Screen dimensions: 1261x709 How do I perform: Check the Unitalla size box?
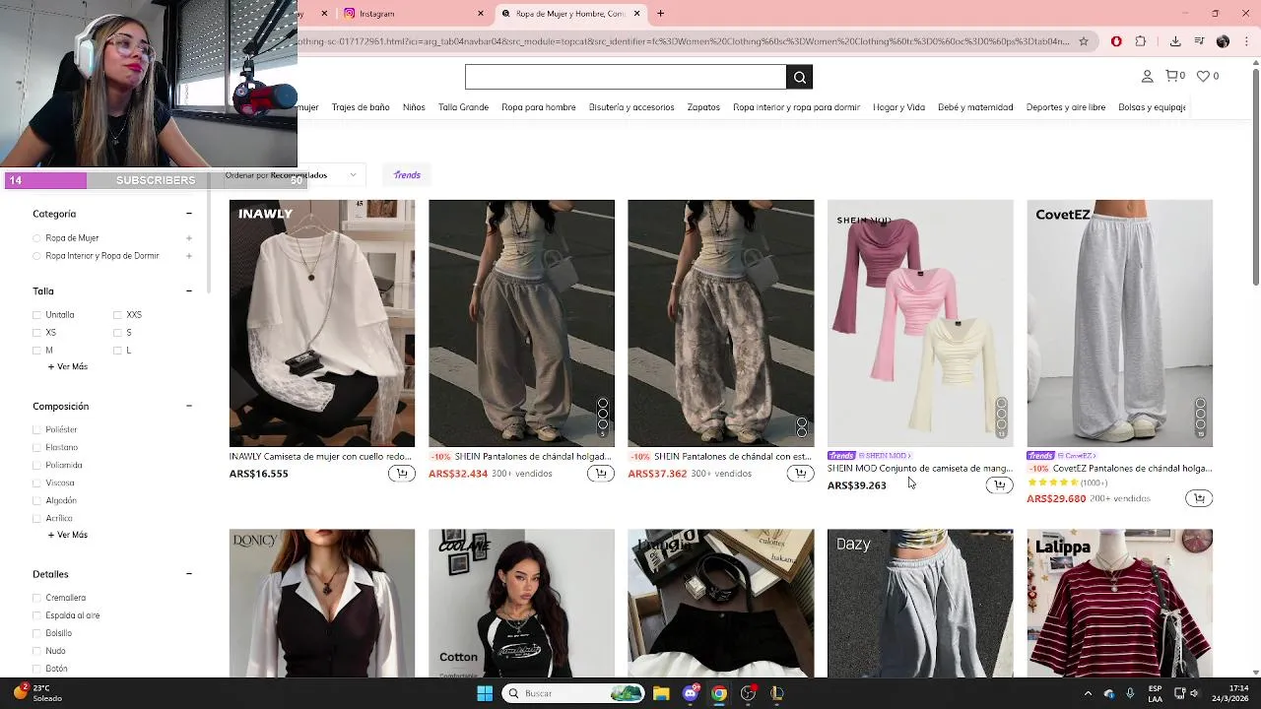tap(37, 315)
